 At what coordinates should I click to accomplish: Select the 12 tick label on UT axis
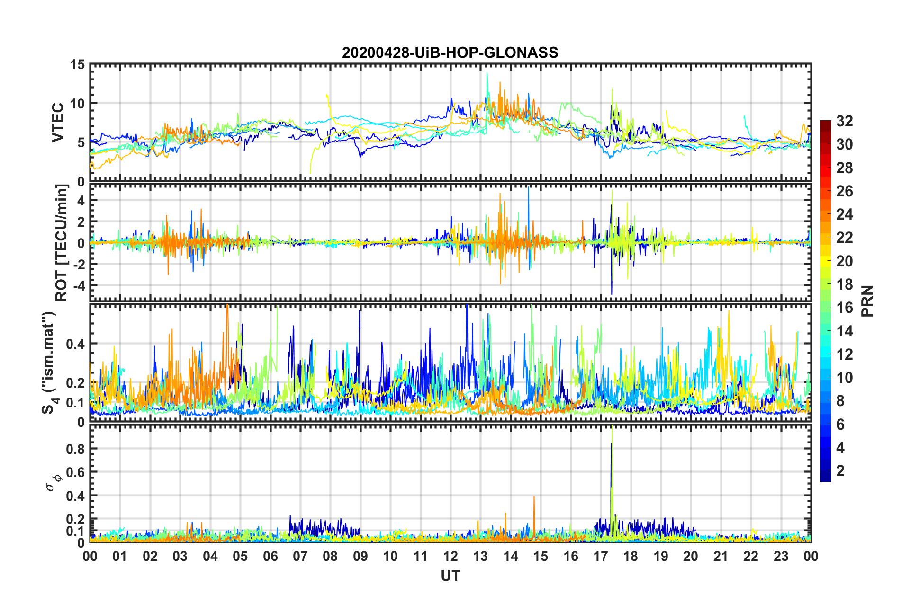450,557
